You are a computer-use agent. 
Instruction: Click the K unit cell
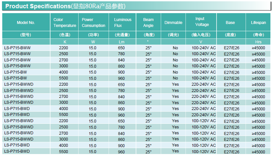[x=65, y=42]
